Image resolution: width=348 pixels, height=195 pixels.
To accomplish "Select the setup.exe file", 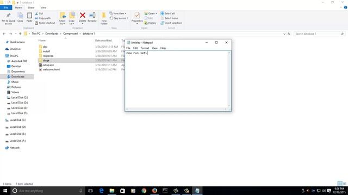I will (x=48, y=65).
